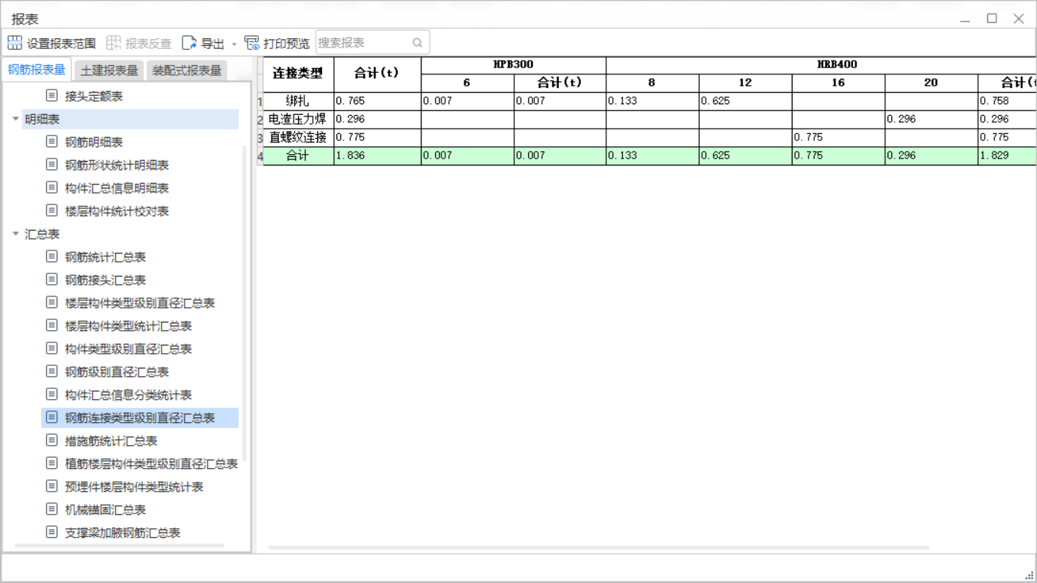Open the 接头定额表 report
The width and height of the screenshot is (1037, 583).
[94, 97]
